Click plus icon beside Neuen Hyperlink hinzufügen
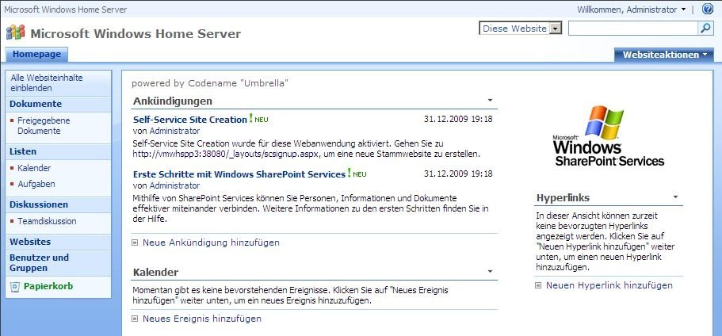Screen dimensions: 722x336 point(538,285)
